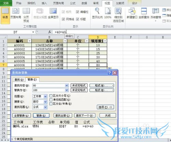This screenshot has width=171, height=142.
Task: Switch to the 查找 tab in dialog
Action: [19, 80]
